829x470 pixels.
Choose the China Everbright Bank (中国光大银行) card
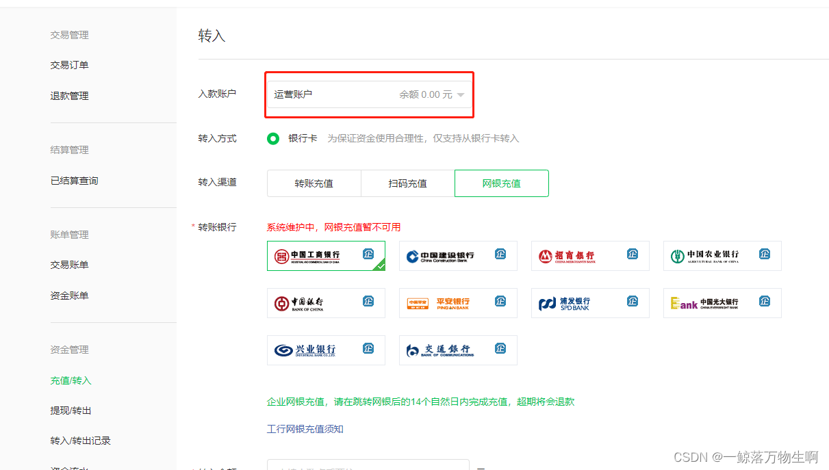coord(722,303)
